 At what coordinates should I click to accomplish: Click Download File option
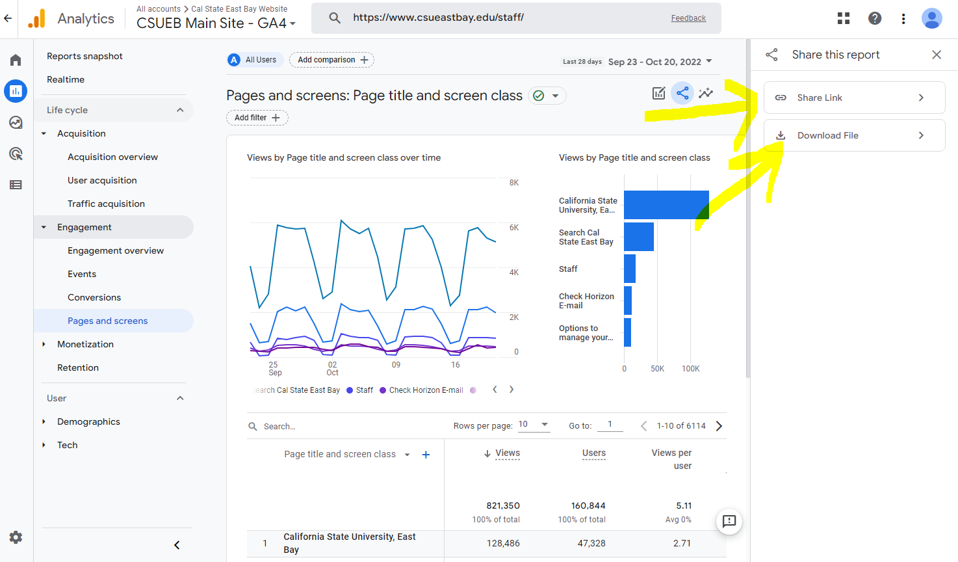[x=854, y=135]
